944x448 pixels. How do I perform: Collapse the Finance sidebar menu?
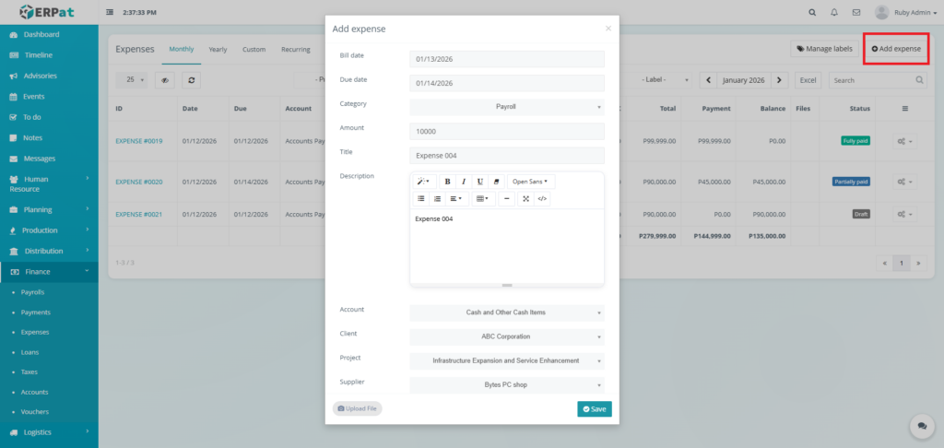tap(50, 272)
